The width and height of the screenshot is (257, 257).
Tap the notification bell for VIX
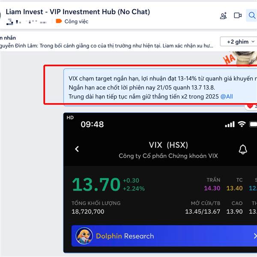click(243, 149)
